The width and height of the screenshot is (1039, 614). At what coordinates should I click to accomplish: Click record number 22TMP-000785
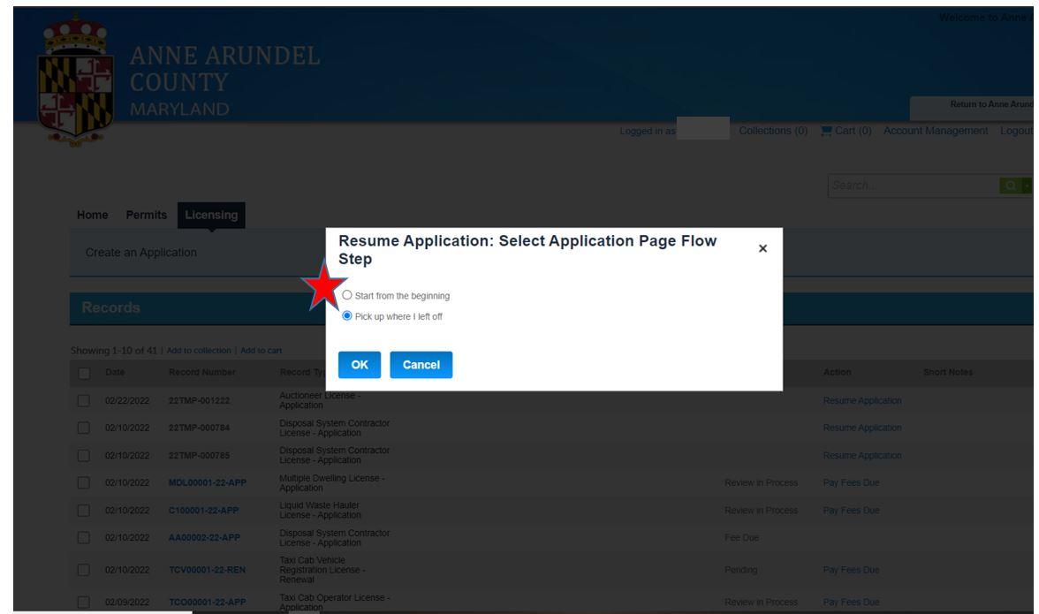[199, 456]
